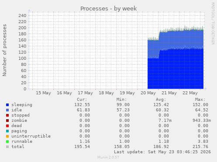
Task: Select the 'sleeping' legend label
Action: pyautogui.click(x=22, y=105)
